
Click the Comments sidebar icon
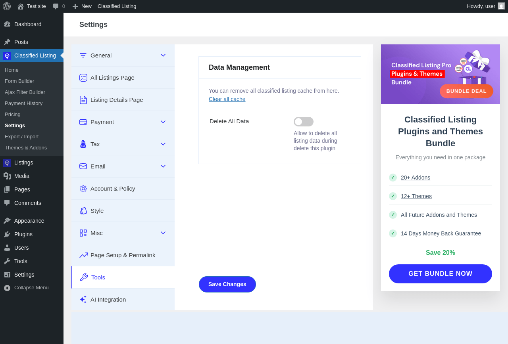point(7,203)
